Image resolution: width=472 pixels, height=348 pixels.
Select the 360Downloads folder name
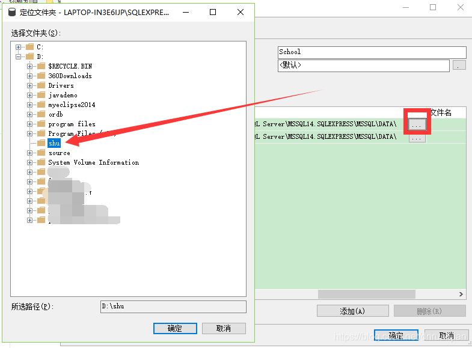point(70,76)
